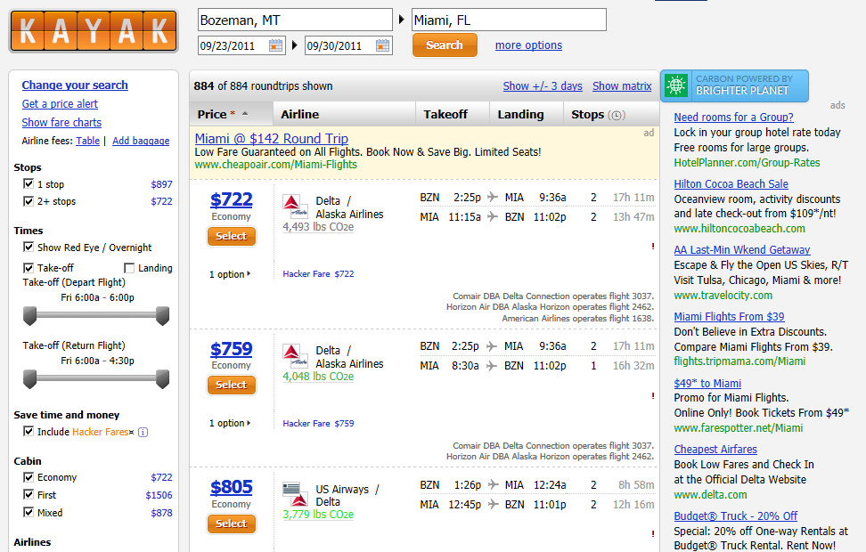
Task: Click Change your search link
Action: [75, 85]
